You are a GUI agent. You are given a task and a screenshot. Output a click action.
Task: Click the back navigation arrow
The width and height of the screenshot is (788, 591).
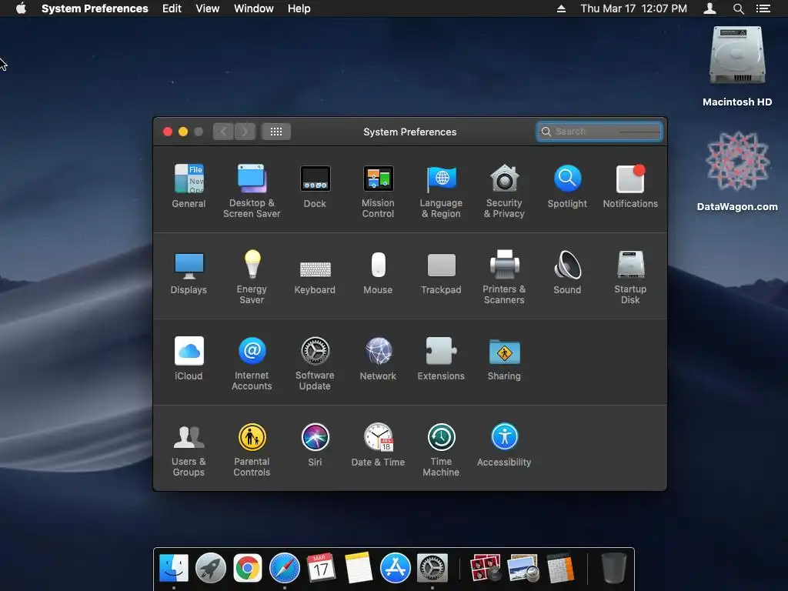(x=223, y=132)
